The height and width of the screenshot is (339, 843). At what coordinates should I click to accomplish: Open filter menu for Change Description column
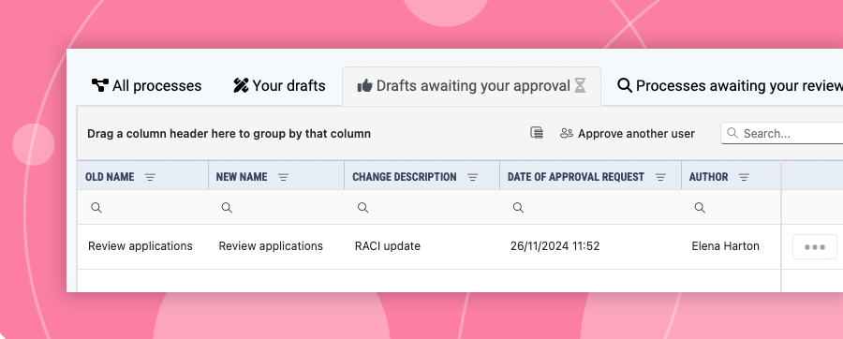473,177
